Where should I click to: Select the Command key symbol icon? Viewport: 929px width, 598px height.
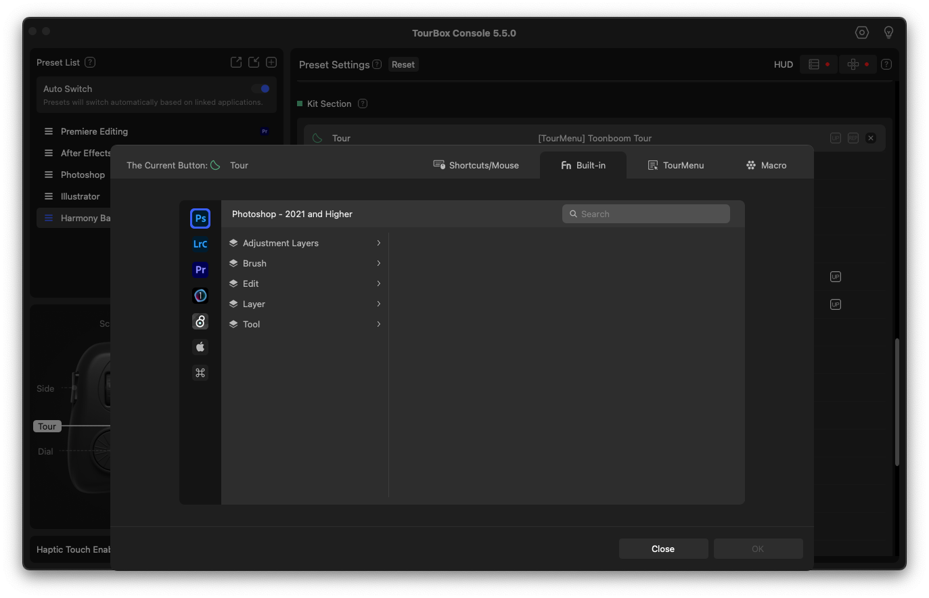(x=200, y=373)
